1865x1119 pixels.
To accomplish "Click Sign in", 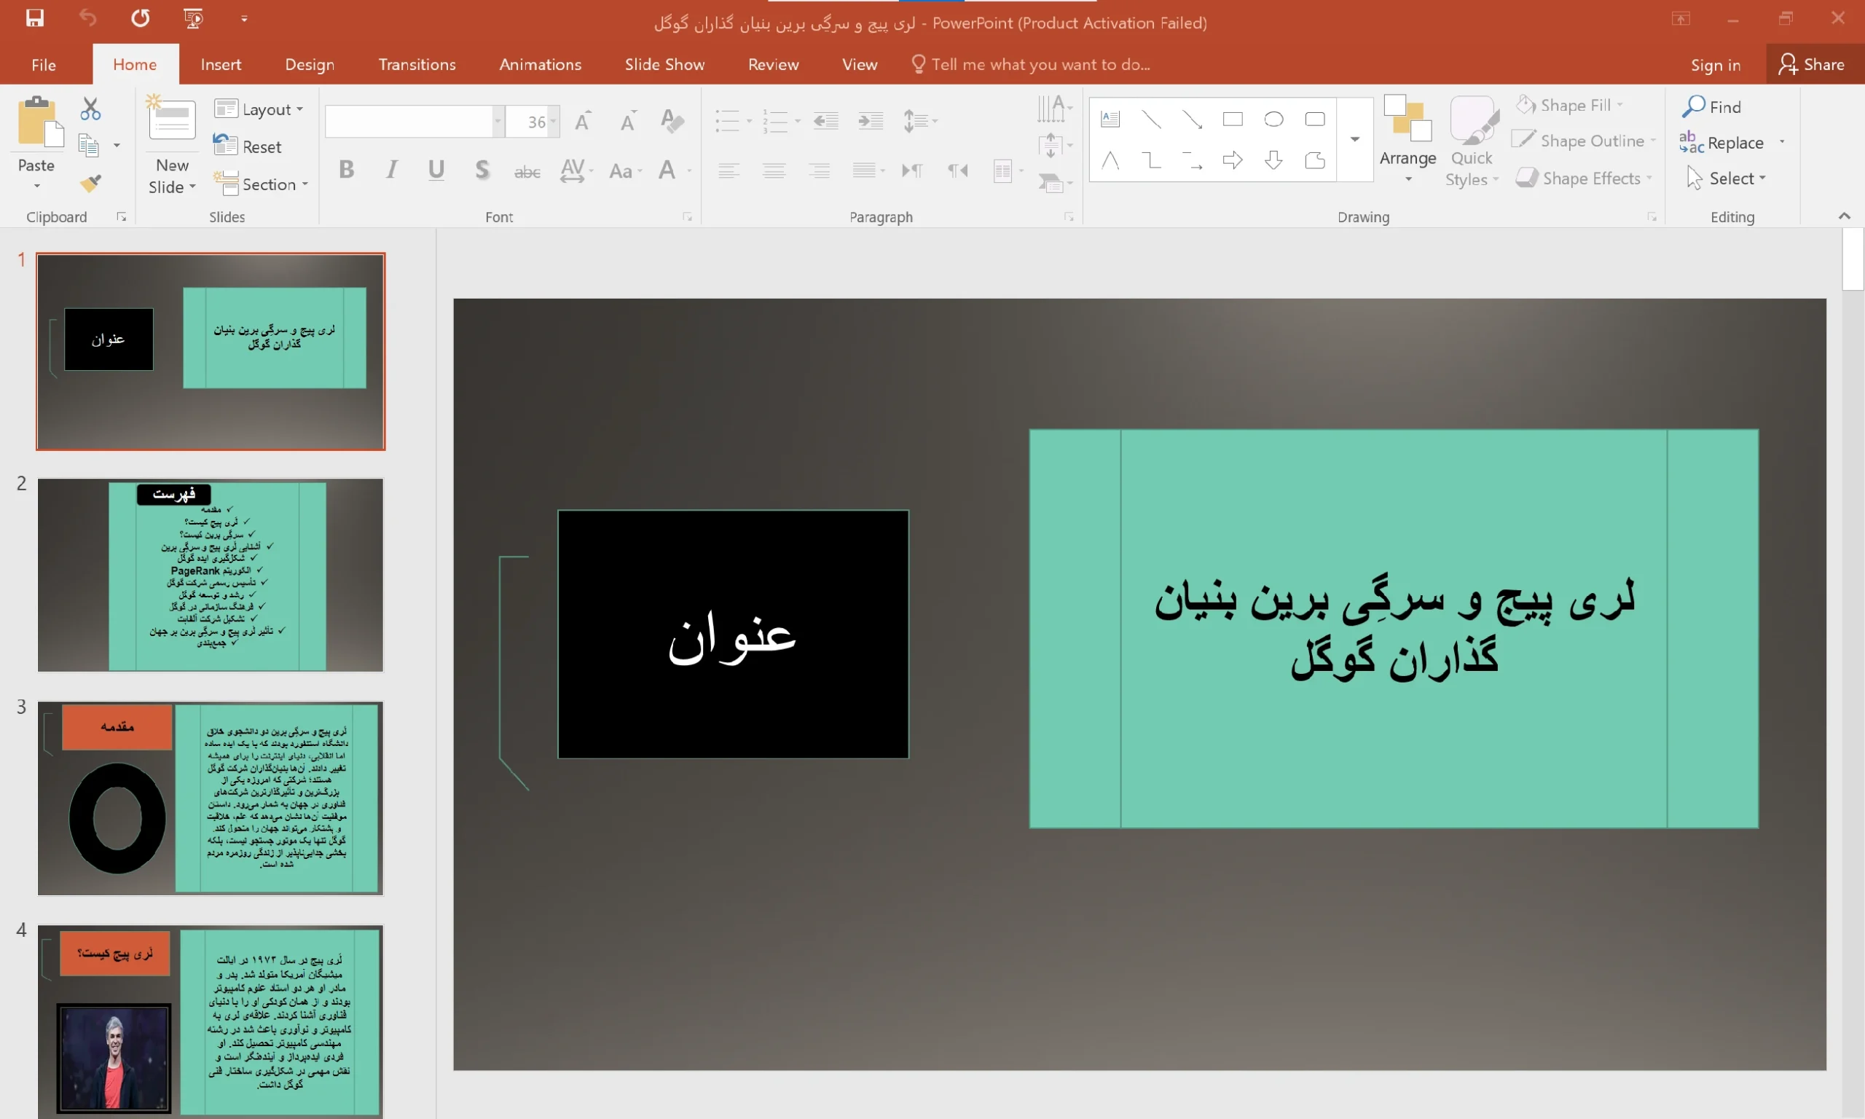I will [1716, 65].
